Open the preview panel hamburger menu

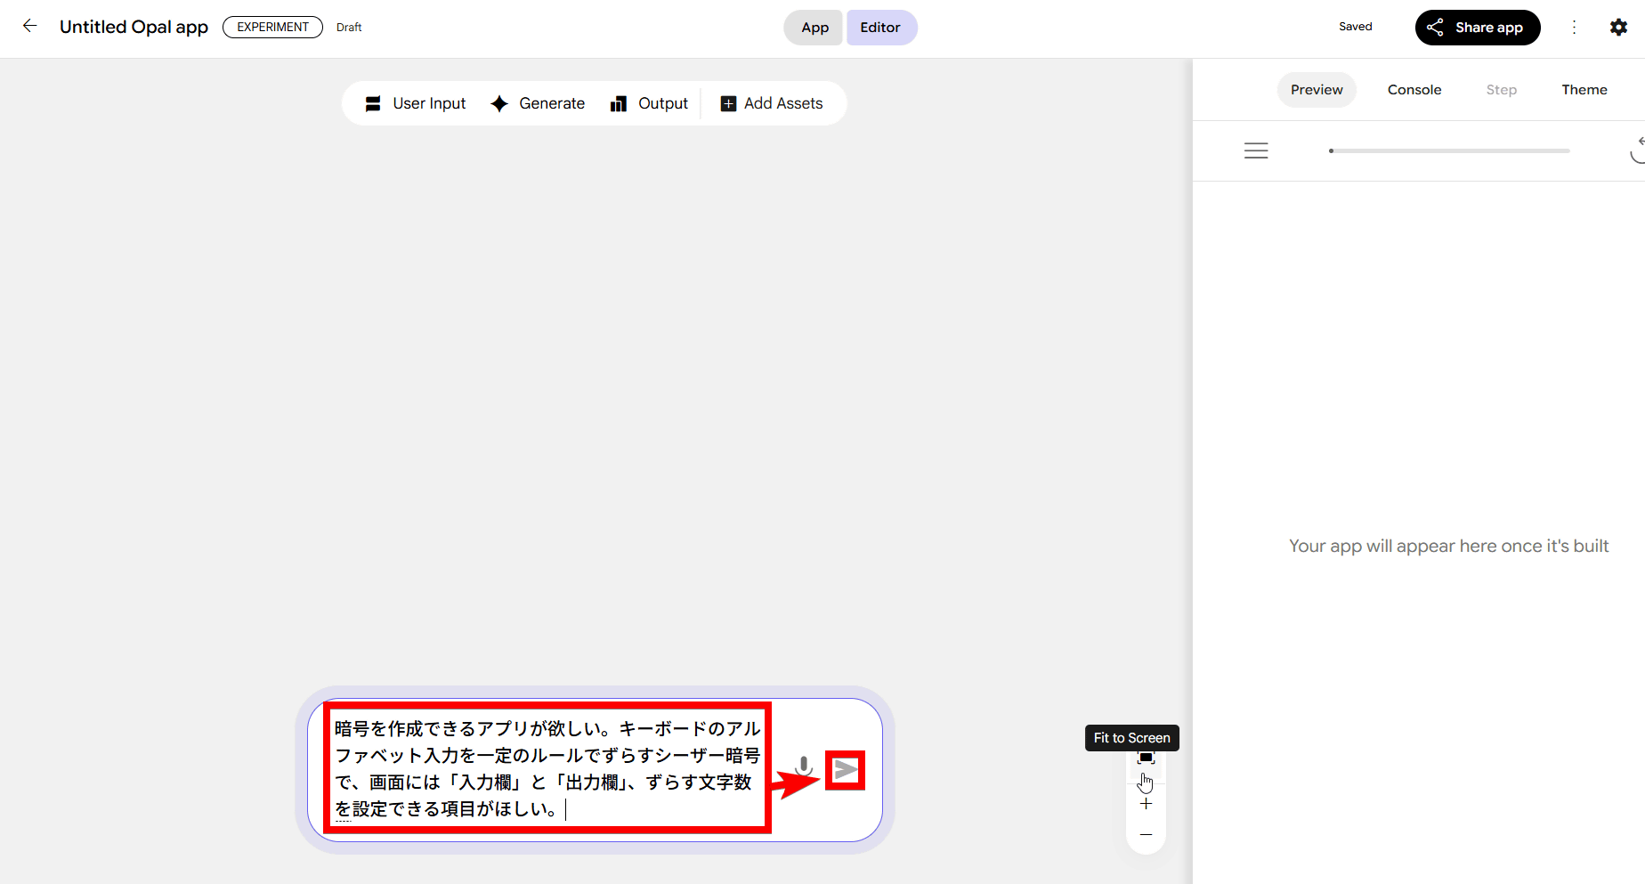click(x=1256, y=150)
